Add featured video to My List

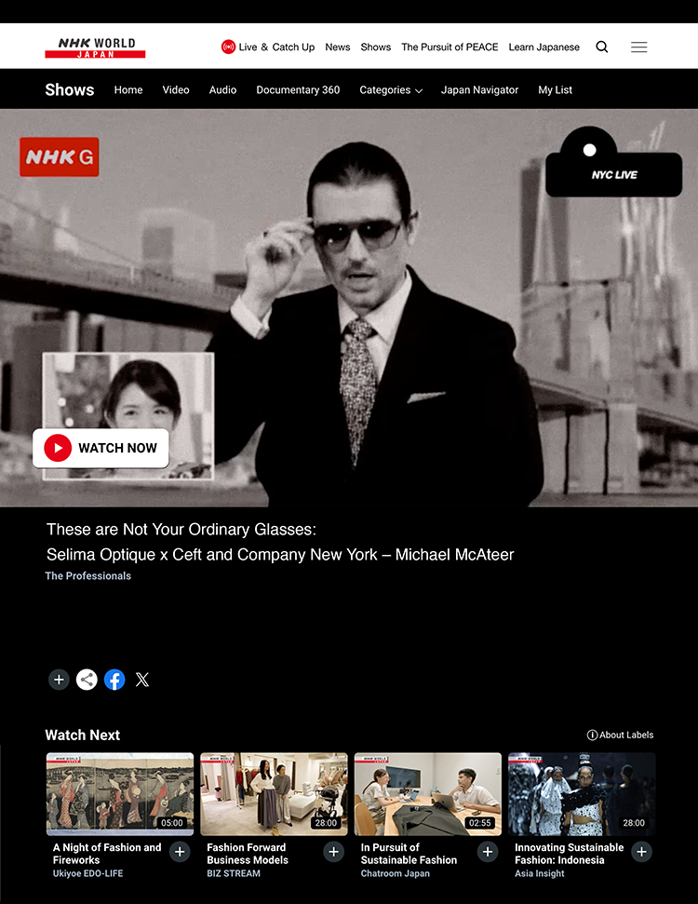point(59,680)
